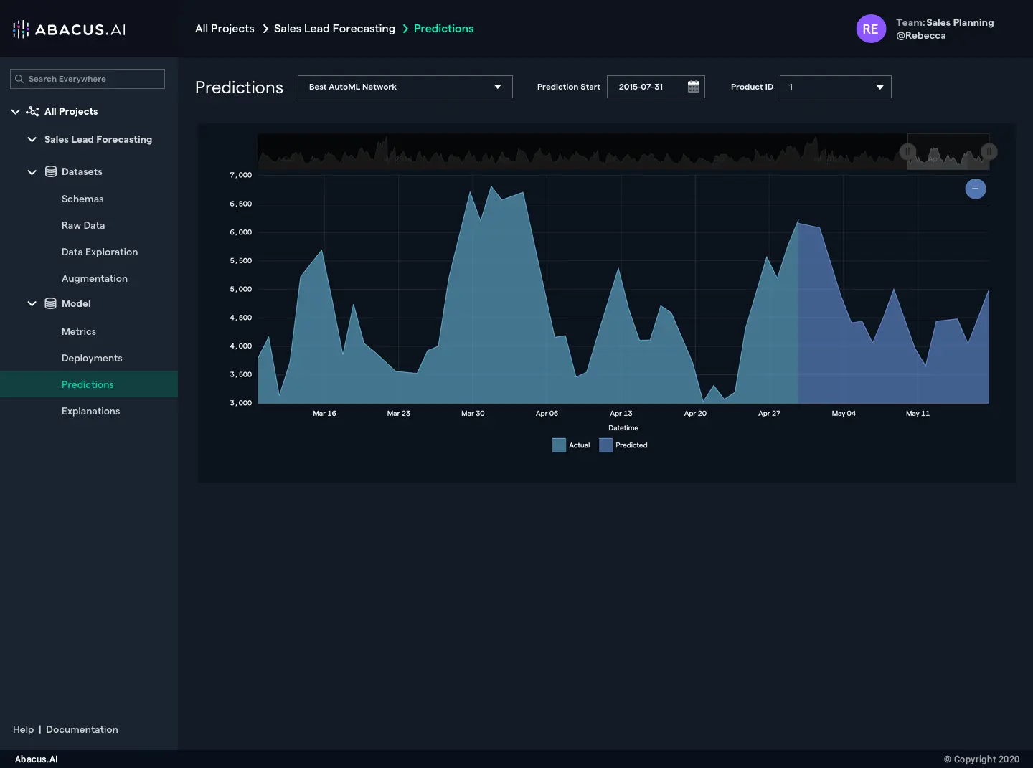
Task: Open Metrics in the sidebar
Action: (x=79, y=331)
